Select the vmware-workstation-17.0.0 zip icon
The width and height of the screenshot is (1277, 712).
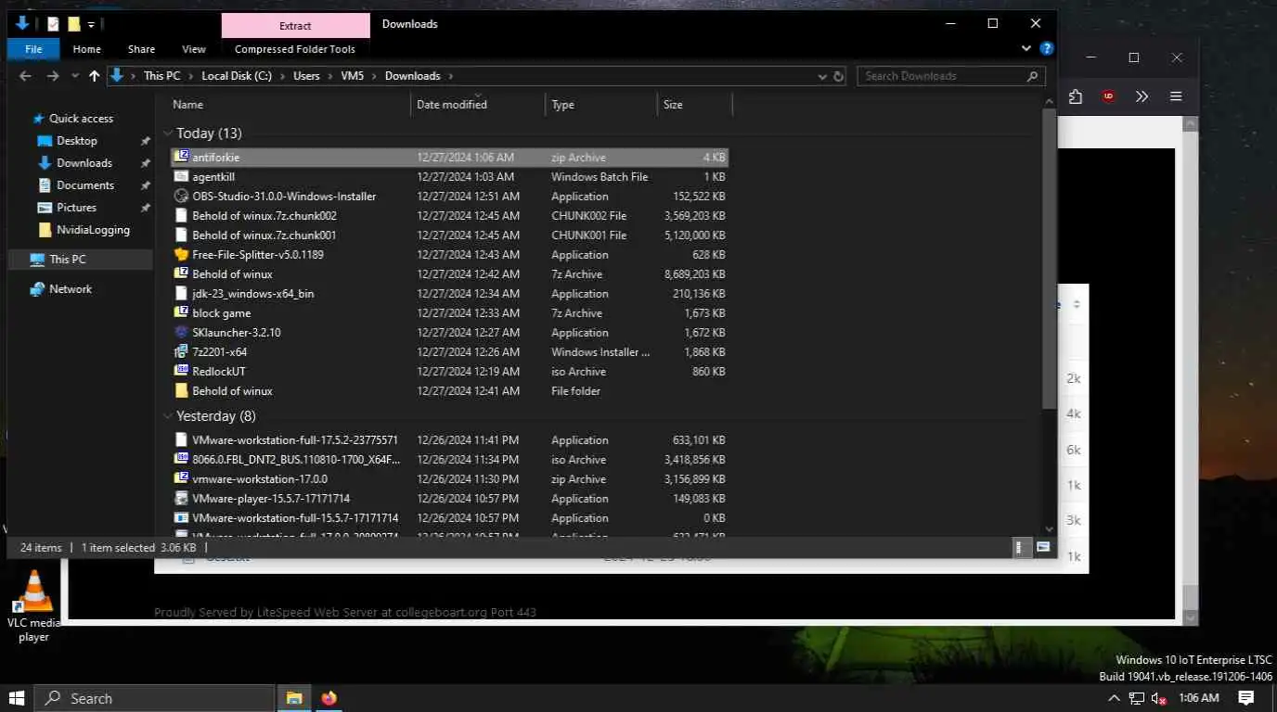point(182,479)
